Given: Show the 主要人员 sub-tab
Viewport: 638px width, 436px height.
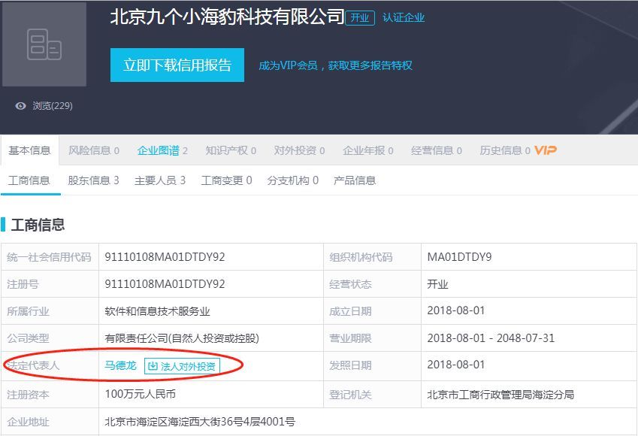Looking at the screenshot, I should pos(160,180).
